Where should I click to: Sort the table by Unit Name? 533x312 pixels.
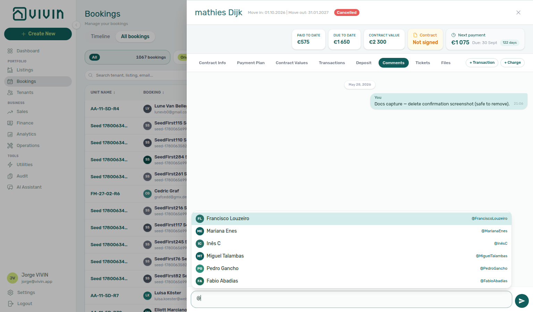[103, 93]
